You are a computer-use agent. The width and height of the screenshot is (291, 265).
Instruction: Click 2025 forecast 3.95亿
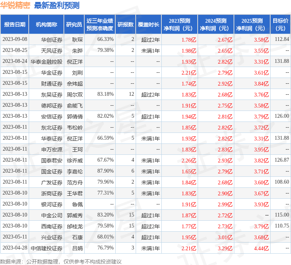coord(261,149)
